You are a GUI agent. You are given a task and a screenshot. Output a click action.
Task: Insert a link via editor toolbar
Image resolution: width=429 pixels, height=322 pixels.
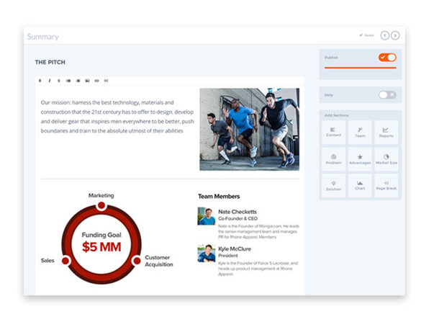[96, 81]
